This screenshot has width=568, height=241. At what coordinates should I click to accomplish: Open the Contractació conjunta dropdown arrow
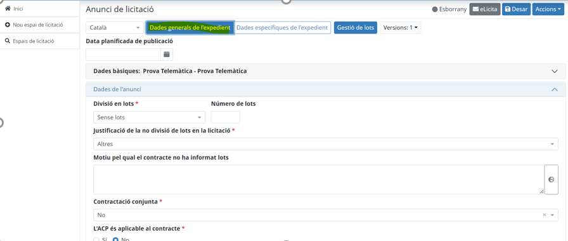pos(552,215)
